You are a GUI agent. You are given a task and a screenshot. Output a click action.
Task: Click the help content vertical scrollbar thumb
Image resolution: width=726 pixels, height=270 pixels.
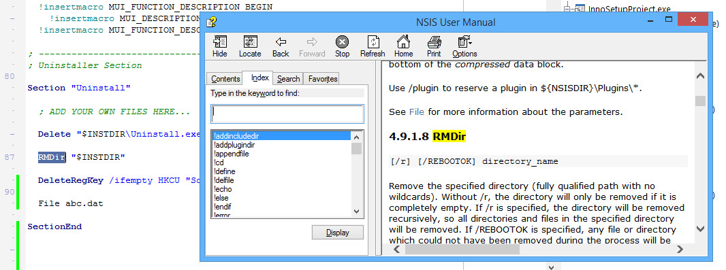pyautogui.click(x=700, y=101)
